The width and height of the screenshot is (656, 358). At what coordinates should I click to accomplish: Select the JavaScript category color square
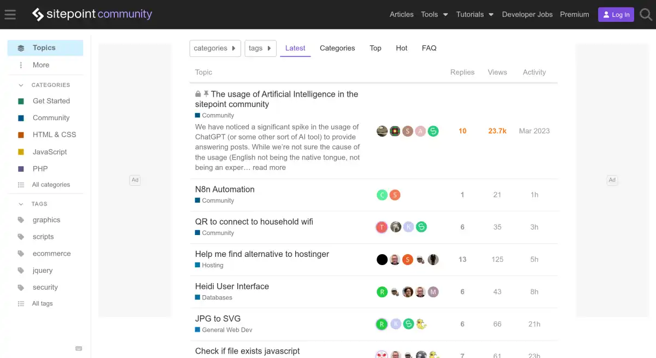coord(21,152)
